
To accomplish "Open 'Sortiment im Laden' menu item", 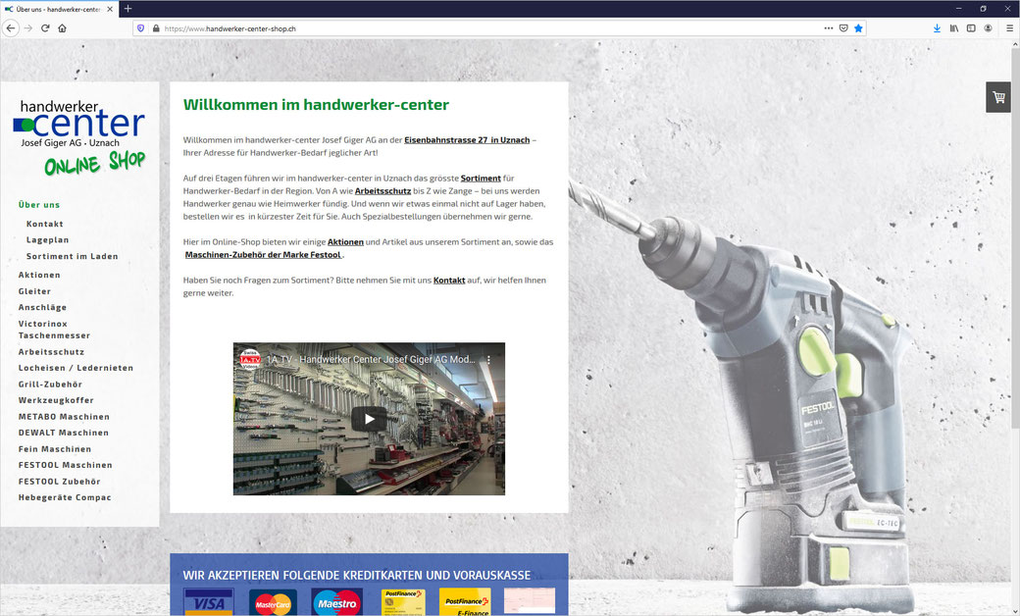I will (73, 256).
